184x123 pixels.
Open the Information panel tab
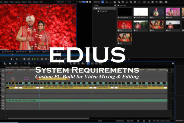(x=180, y=121)
